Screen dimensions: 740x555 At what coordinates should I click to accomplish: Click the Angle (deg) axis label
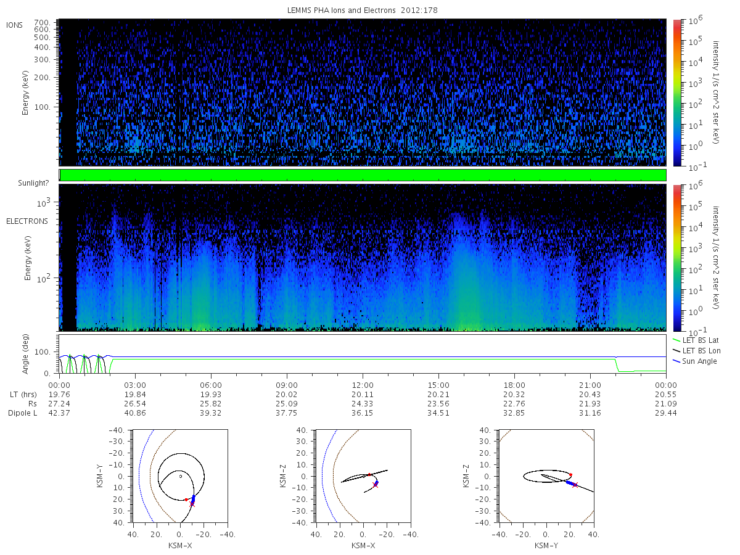pos(28,356)
